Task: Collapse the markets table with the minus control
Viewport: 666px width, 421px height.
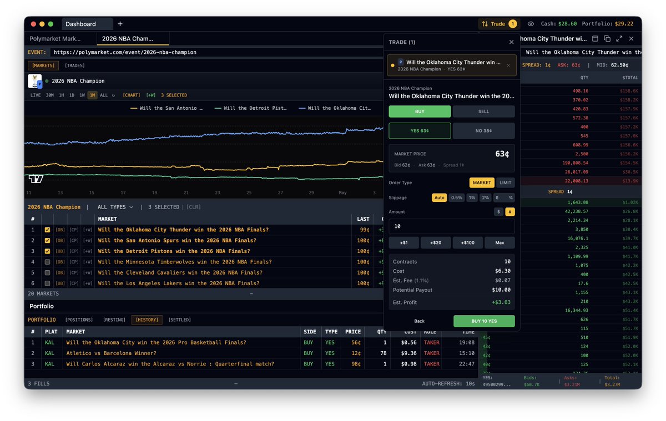Action: (x=251, y=293)
